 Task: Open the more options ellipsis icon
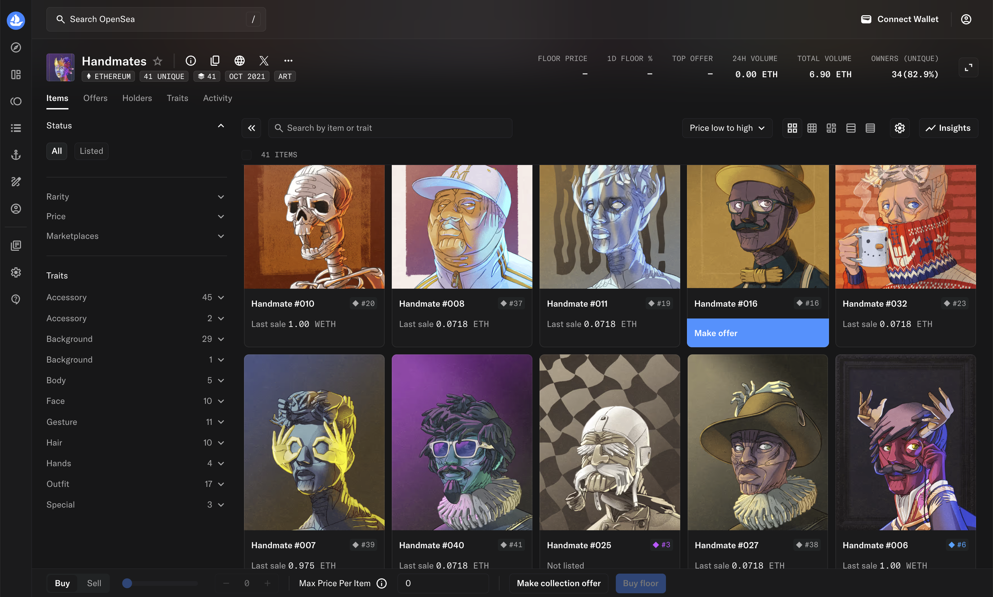(x=288, y=61)
